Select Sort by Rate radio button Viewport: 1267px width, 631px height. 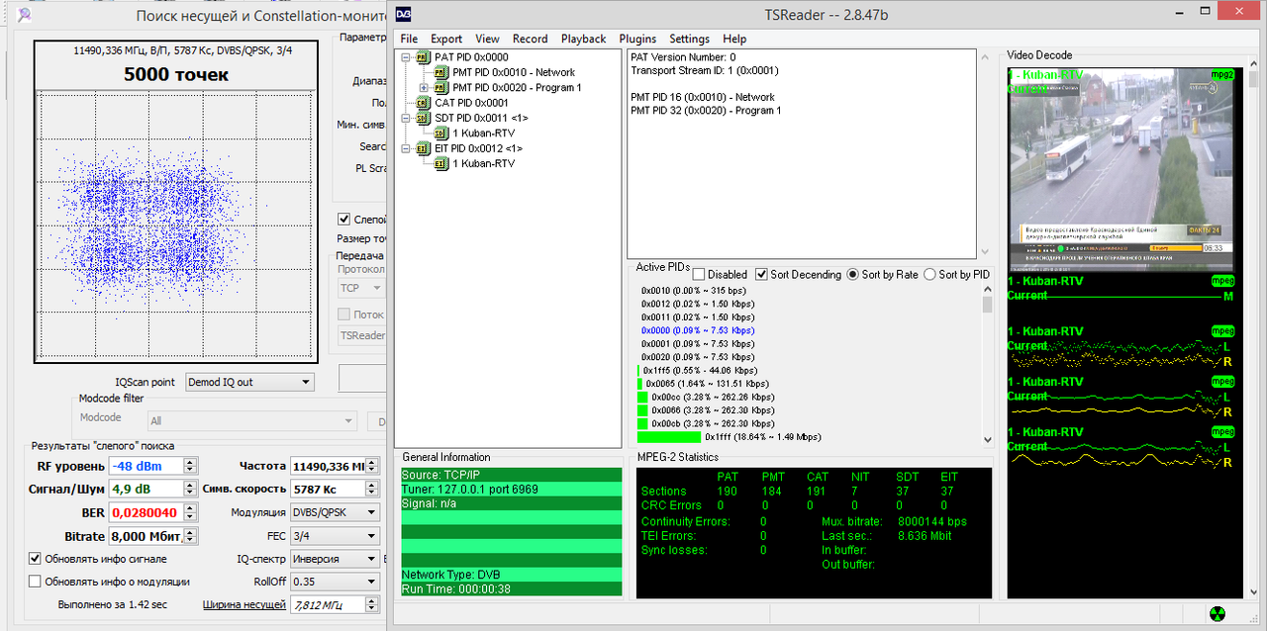(852, 275)
